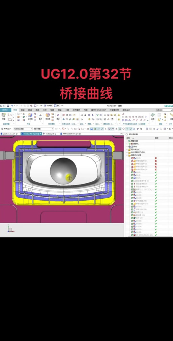Open the 窗口 window dropdown

point(58,106)
